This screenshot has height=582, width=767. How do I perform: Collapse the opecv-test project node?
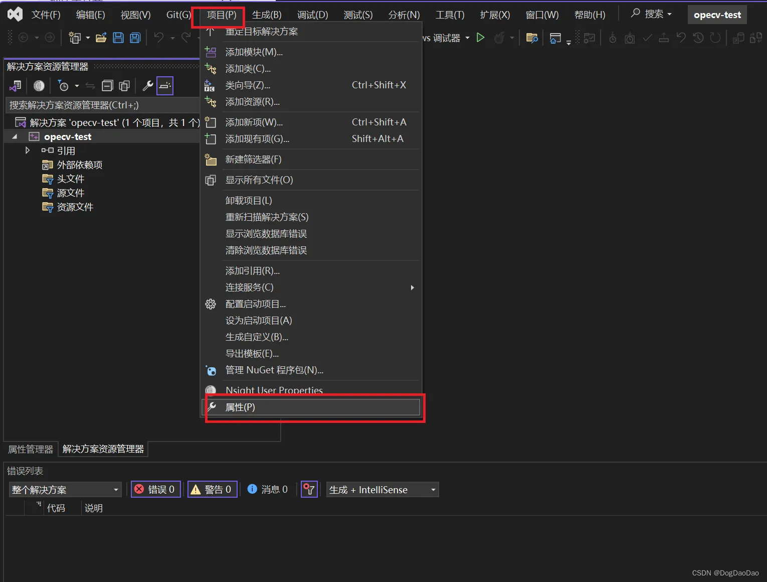(15, 136)
